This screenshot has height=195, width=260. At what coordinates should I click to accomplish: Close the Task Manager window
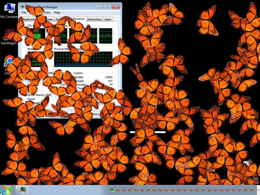[x=116, y=7]
